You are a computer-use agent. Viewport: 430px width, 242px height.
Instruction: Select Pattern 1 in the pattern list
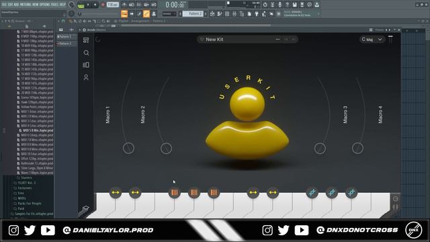click(67, 36)
